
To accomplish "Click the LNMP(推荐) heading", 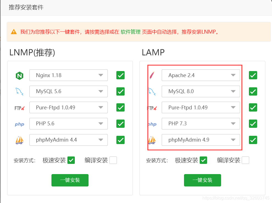I will coord(32,53).
